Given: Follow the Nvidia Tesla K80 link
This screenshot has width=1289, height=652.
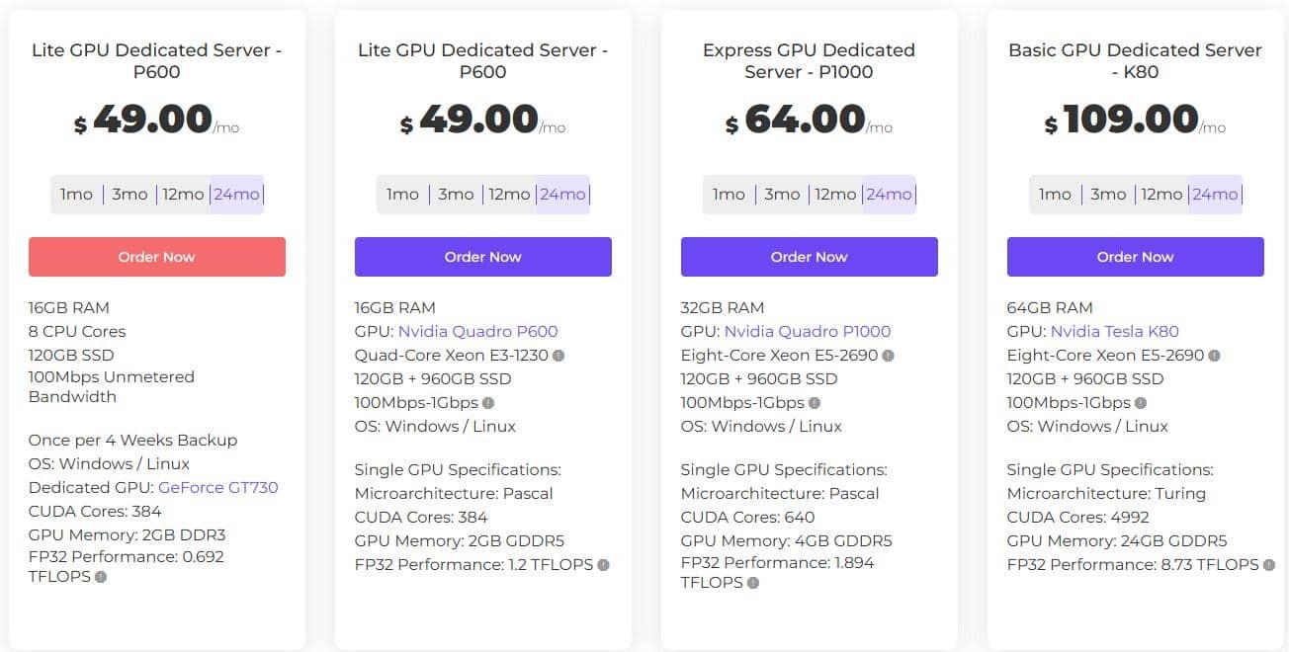Looking at the screenshot, I should pos(1114,332).
